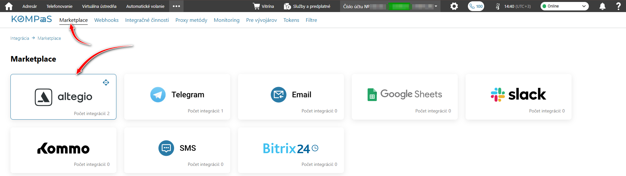
Task: Switch to the Webhooks tab
Action: coord(106,20)
